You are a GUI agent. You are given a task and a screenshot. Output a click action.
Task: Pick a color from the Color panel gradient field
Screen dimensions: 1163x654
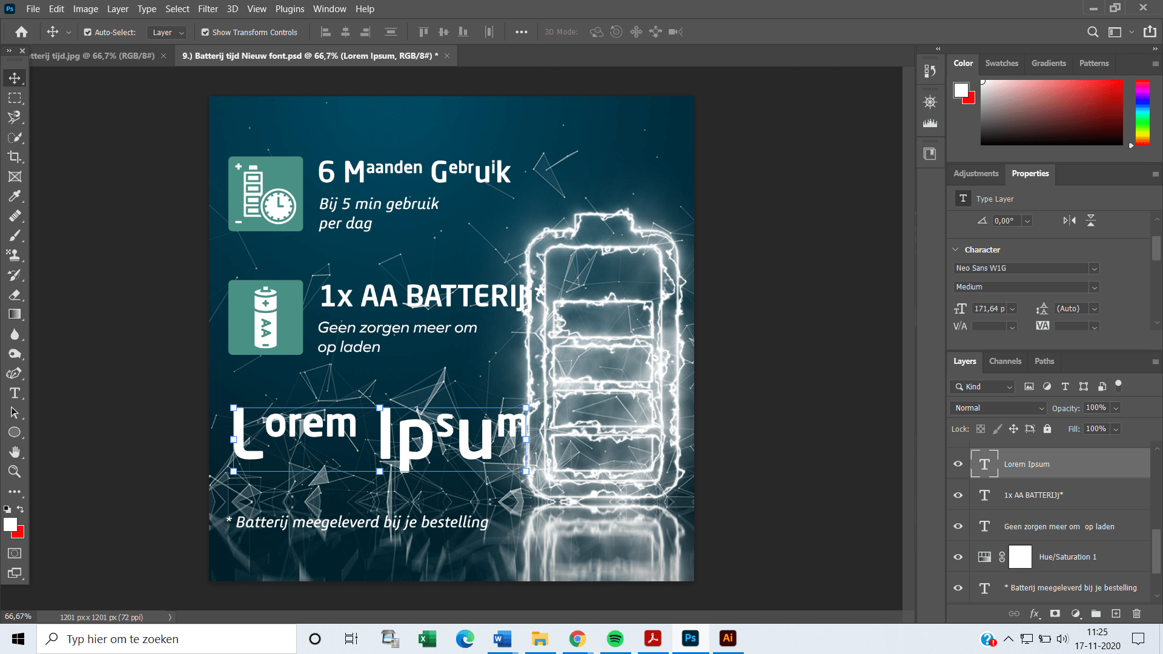[1051, 112]
